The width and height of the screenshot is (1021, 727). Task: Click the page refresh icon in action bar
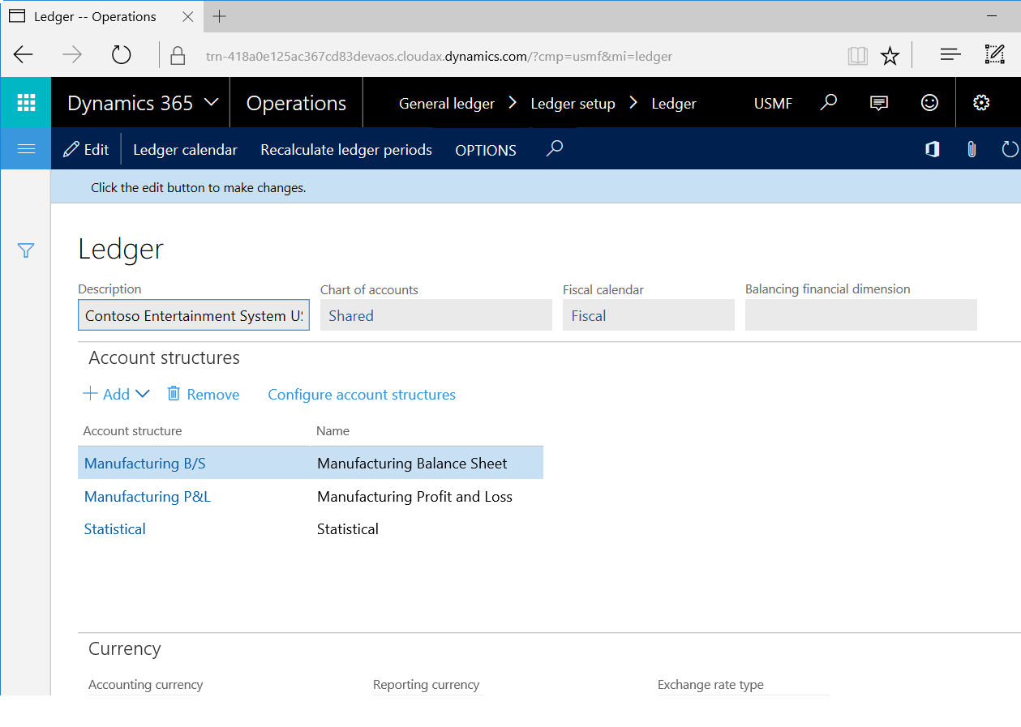tap(1010, 149)
